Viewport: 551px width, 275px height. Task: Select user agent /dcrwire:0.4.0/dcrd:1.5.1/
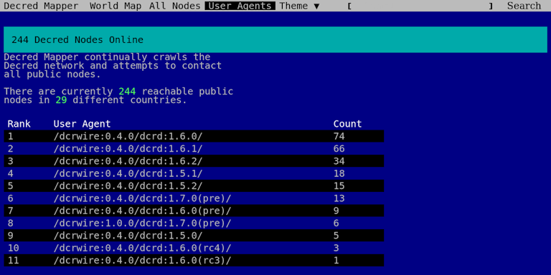128,173
